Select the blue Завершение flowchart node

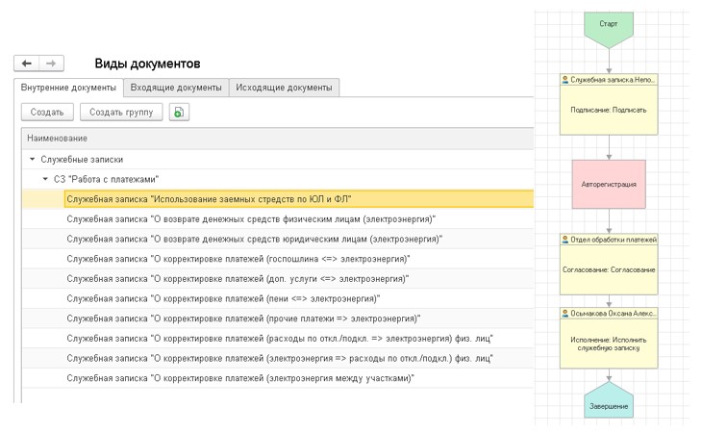click(609, 400)
